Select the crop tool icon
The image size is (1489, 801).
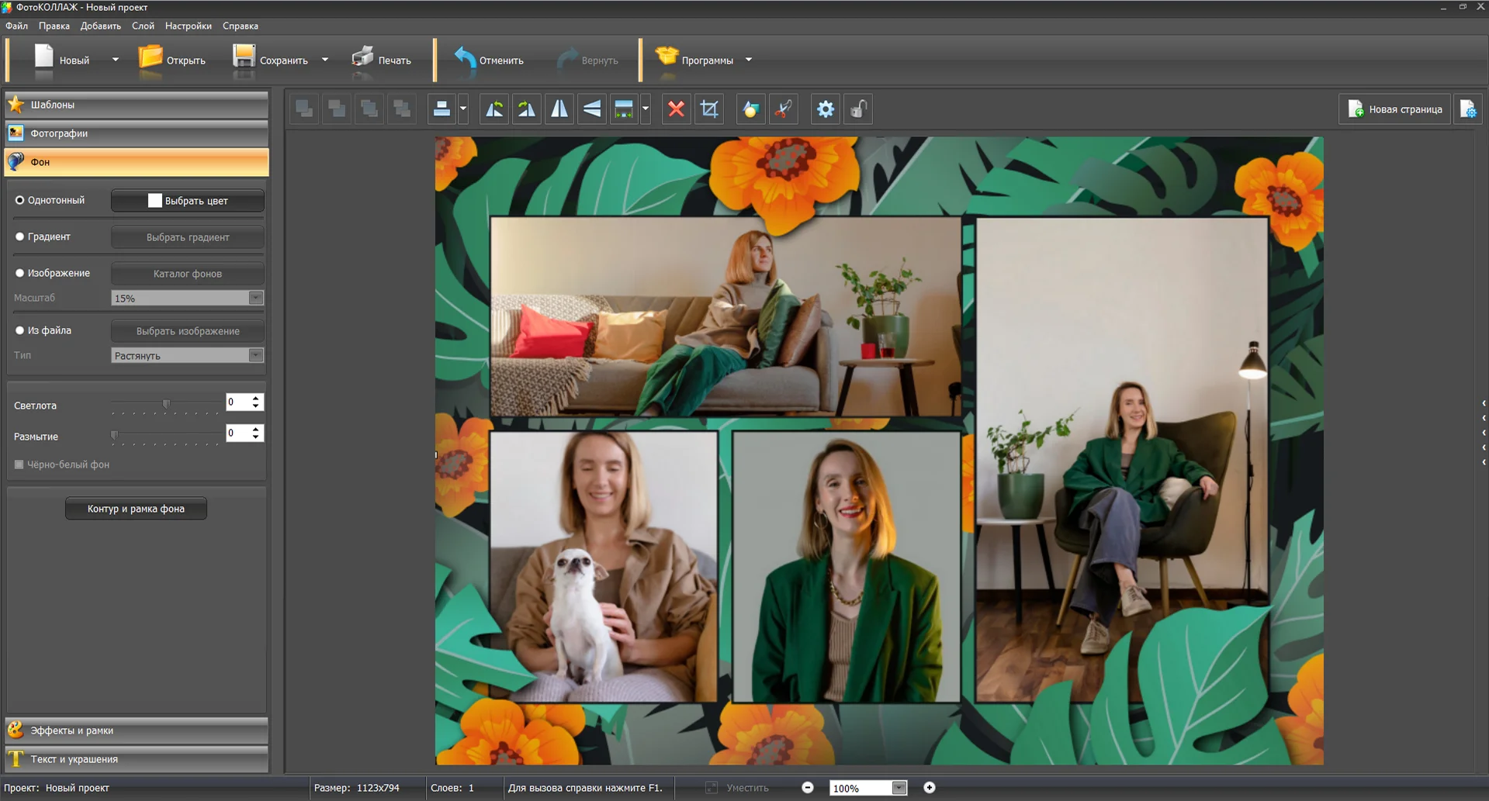tap(709, 109)
